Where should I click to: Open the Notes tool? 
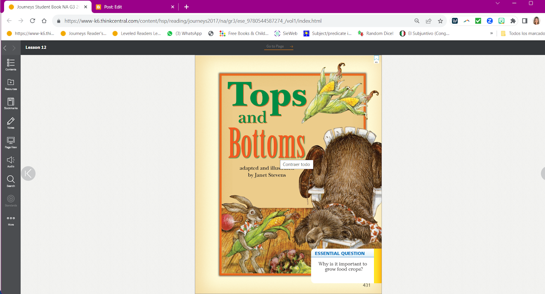(11, 123)
